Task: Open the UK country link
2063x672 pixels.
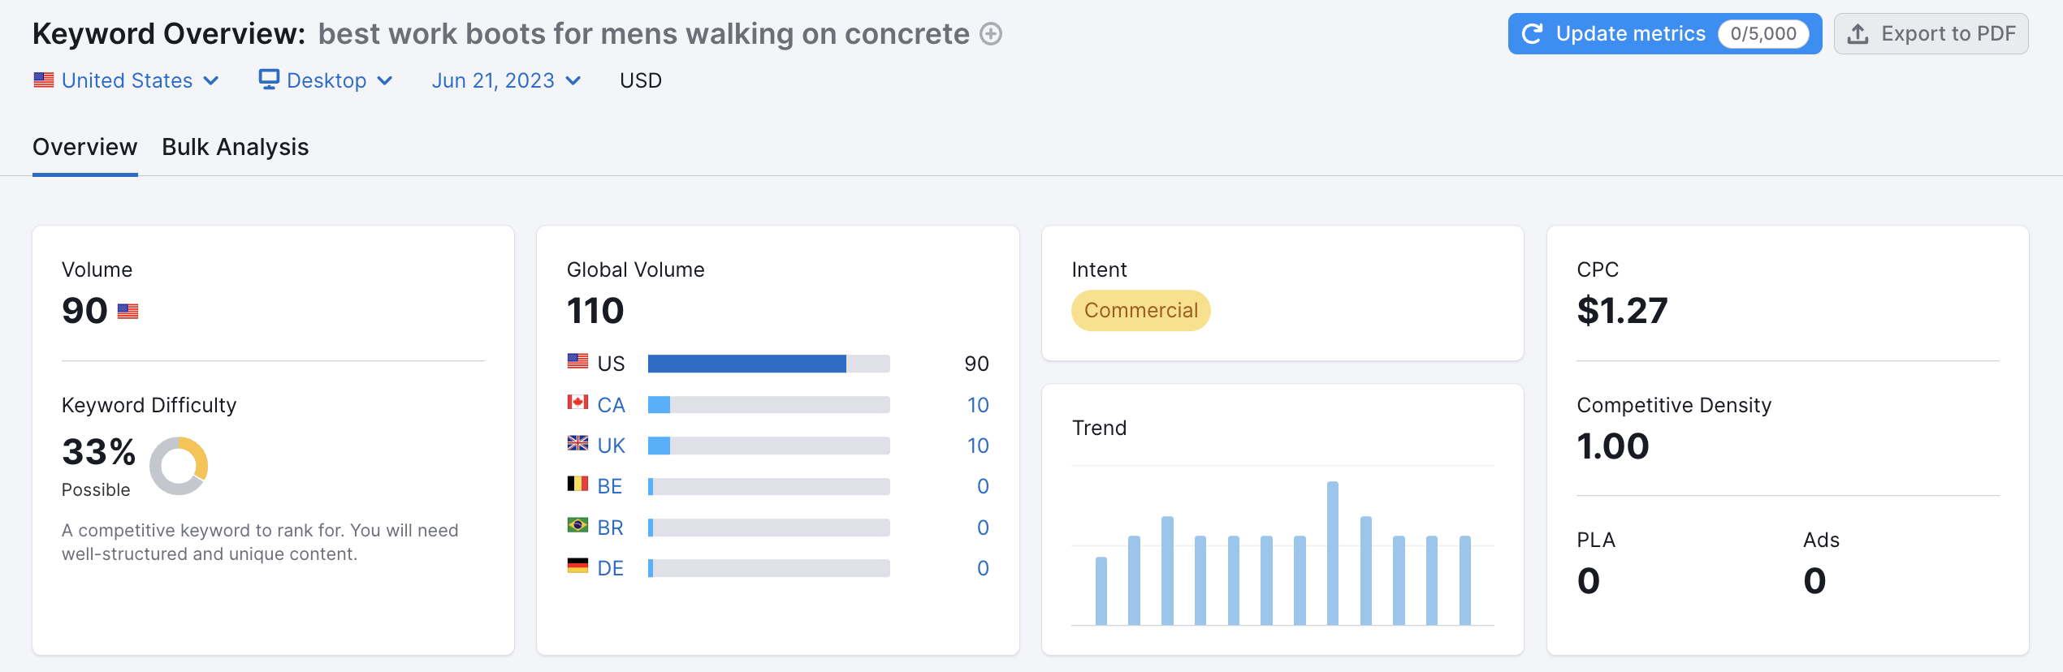Action: pos(611,446)
